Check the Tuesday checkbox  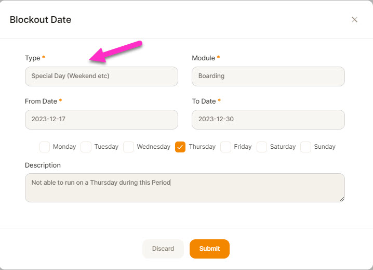tap(86, 147)
